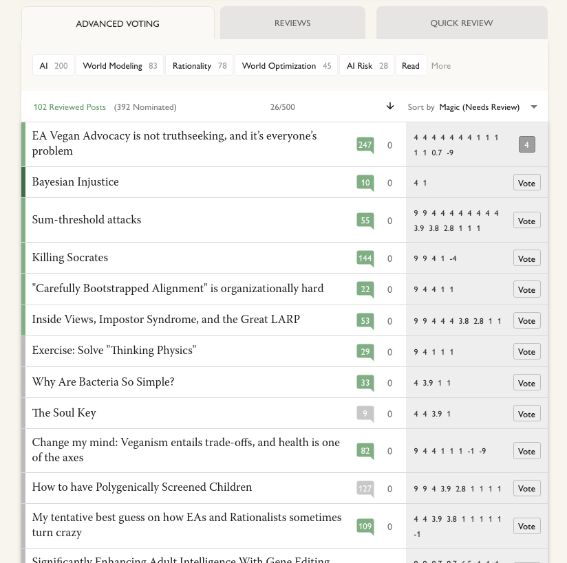Vote on Change my mind: Veganism post
The width and height of the screenshot is (567, 563).
[527, 451]
